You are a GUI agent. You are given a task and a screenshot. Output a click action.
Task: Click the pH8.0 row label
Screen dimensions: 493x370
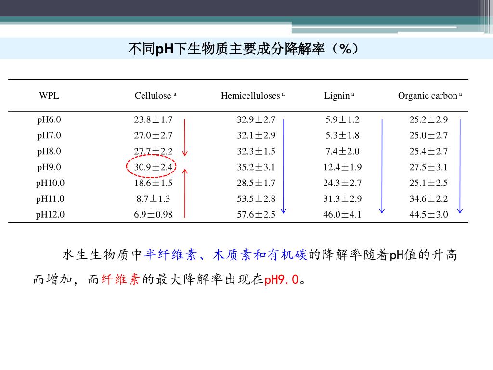[49, 151]
